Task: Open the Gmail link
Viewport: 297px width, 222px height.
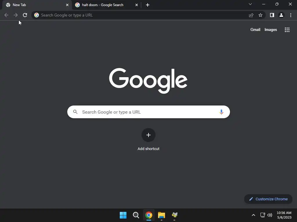Action: coord(255,30)
